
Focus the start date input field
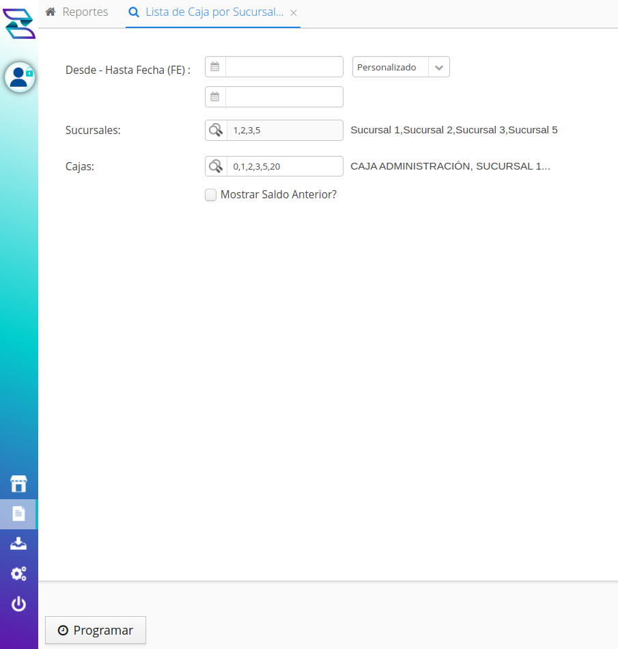[284, 66]
